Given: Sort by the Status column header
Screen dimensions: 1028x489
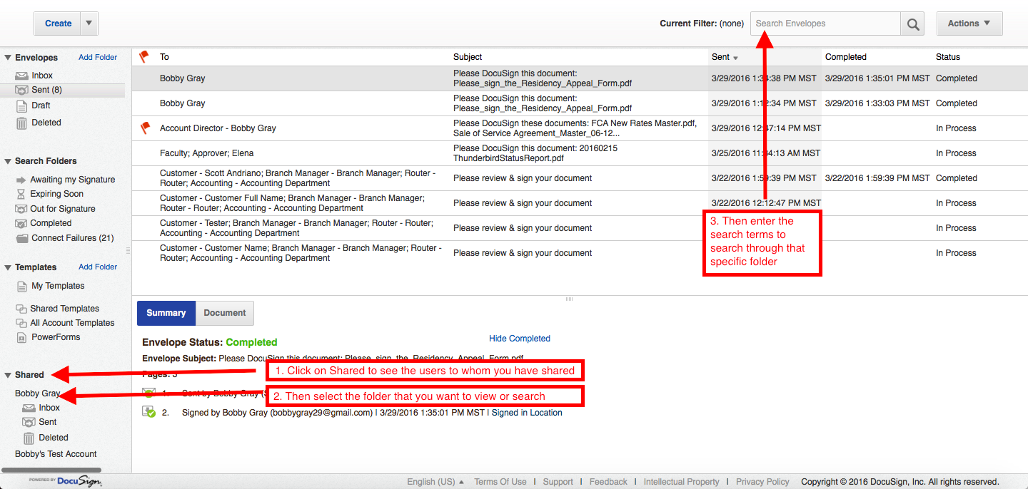Looking at the screenshot, I should pyautogui.click(x=948, y=57).
